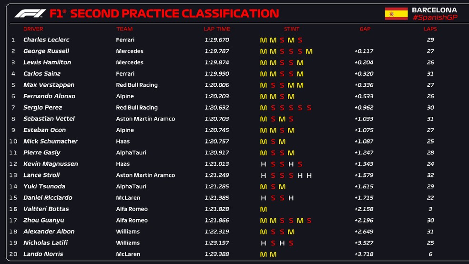
Task: Click the first medium tyre in Max Verstappen's stint
Action: 263,85
